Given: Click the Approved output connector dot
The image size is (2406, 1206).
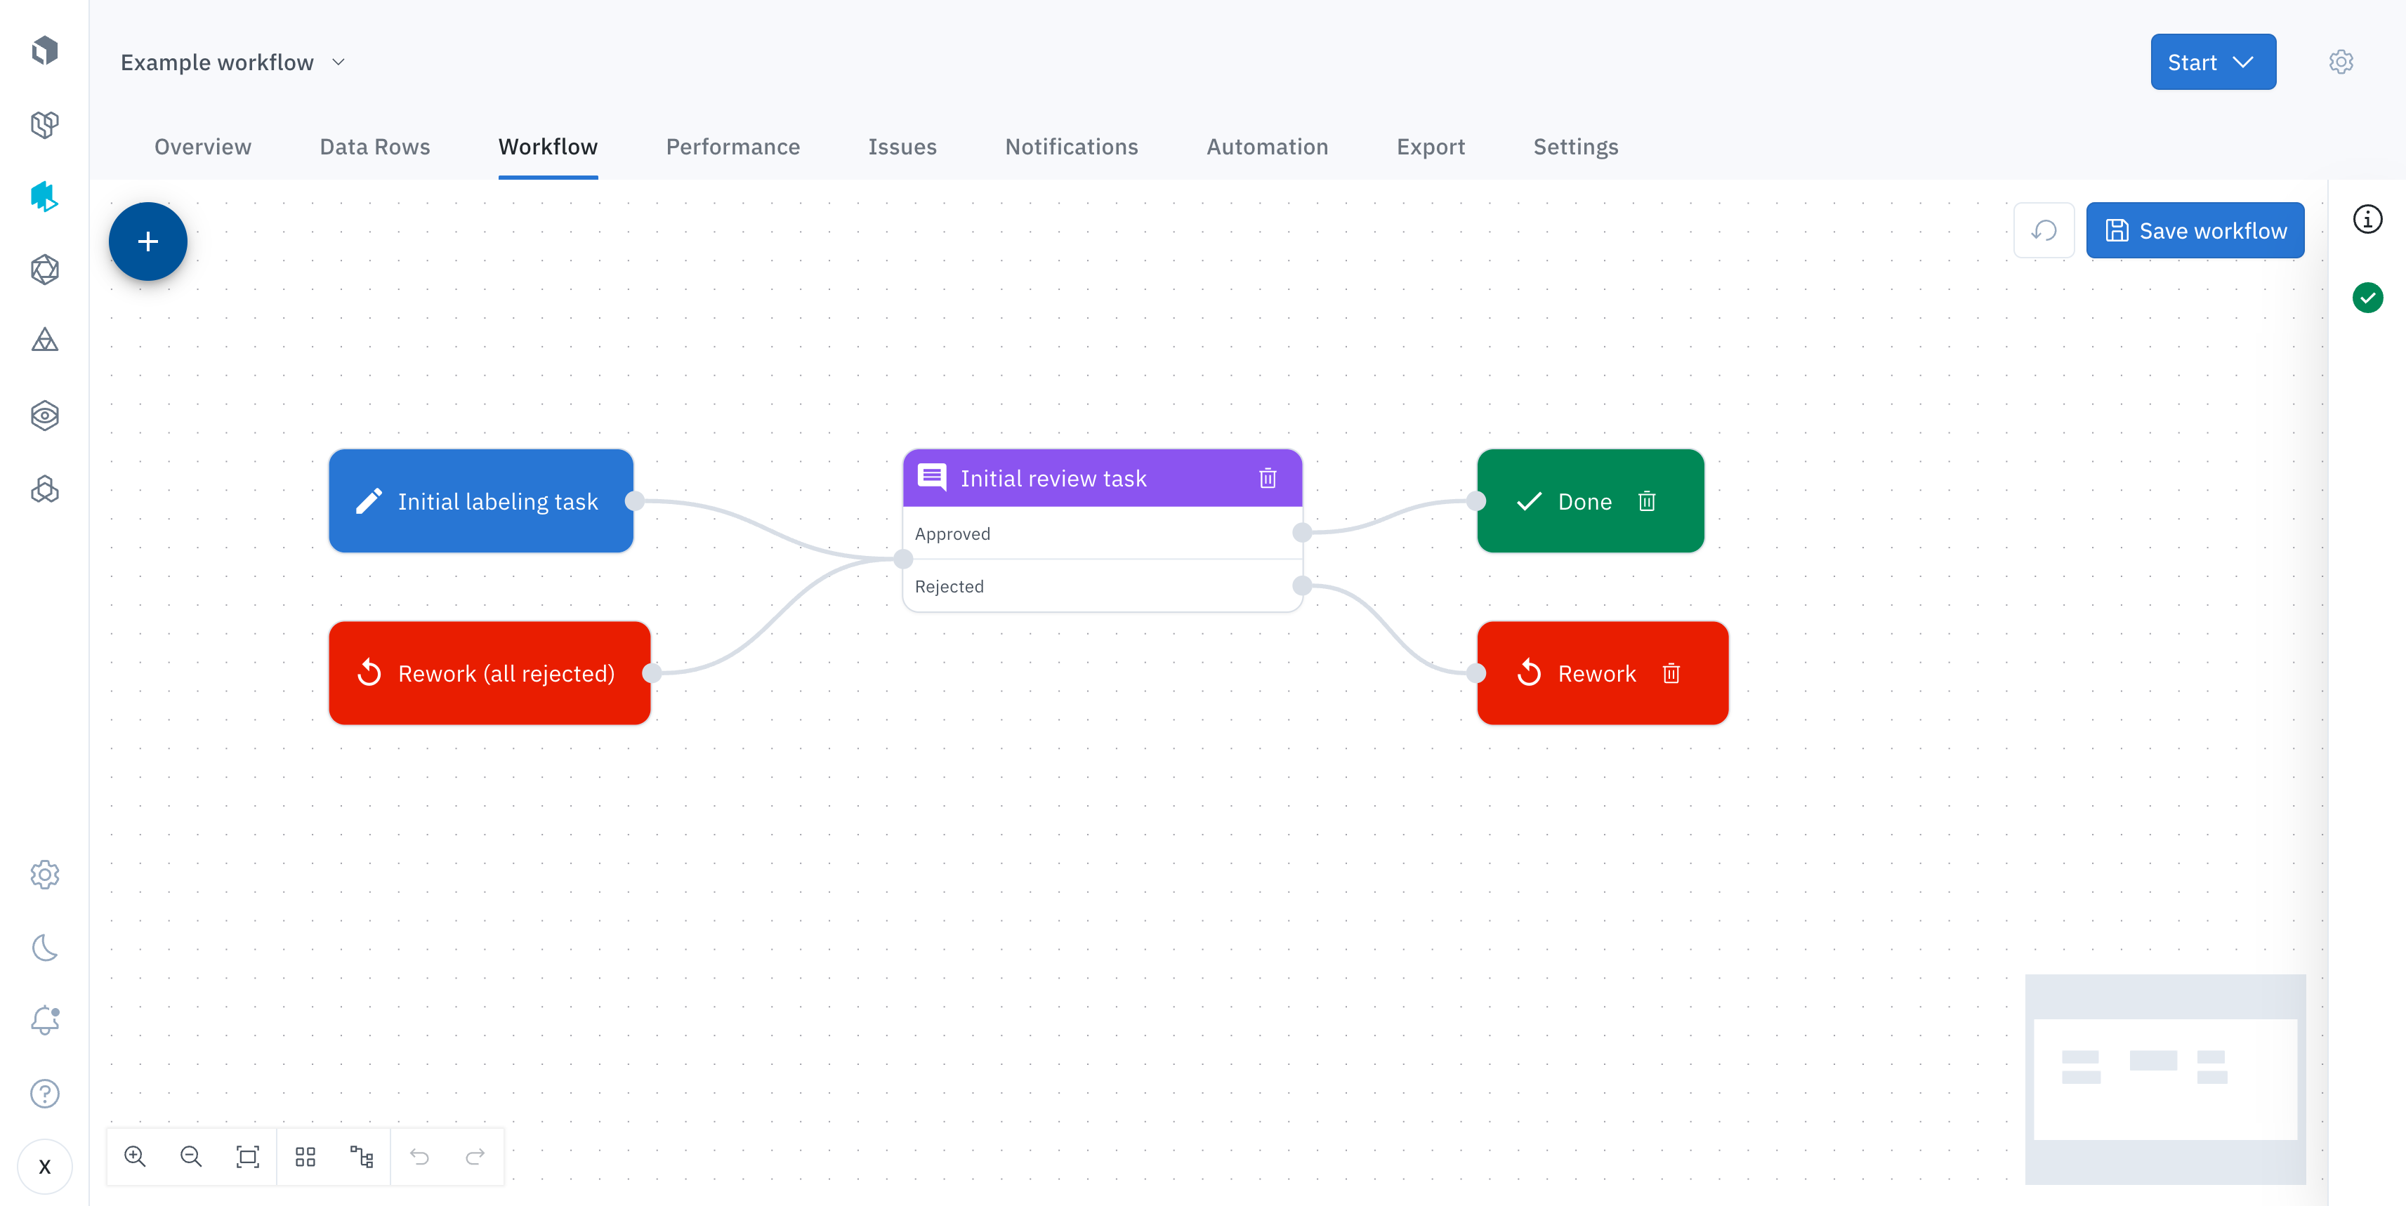Looking at the screenshot, I should (x=1302, y=533).
